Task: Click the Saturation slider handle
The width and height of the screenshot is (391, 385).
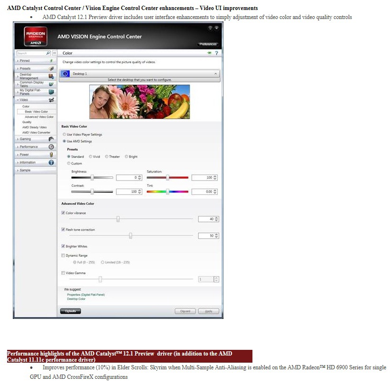Action: pos(168,178)
